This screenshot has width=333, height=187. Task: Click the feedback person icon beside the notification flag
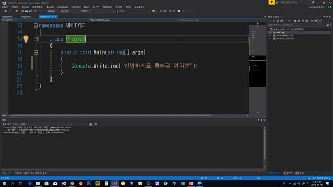point(277,2)
